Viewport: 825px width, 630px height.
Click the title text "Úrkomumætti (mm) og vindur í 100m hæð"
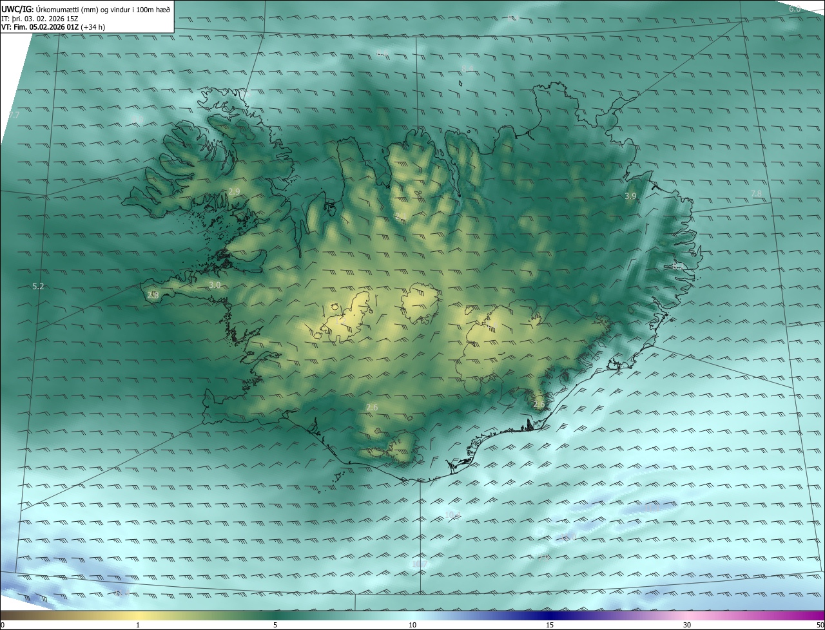click(103, 8)
